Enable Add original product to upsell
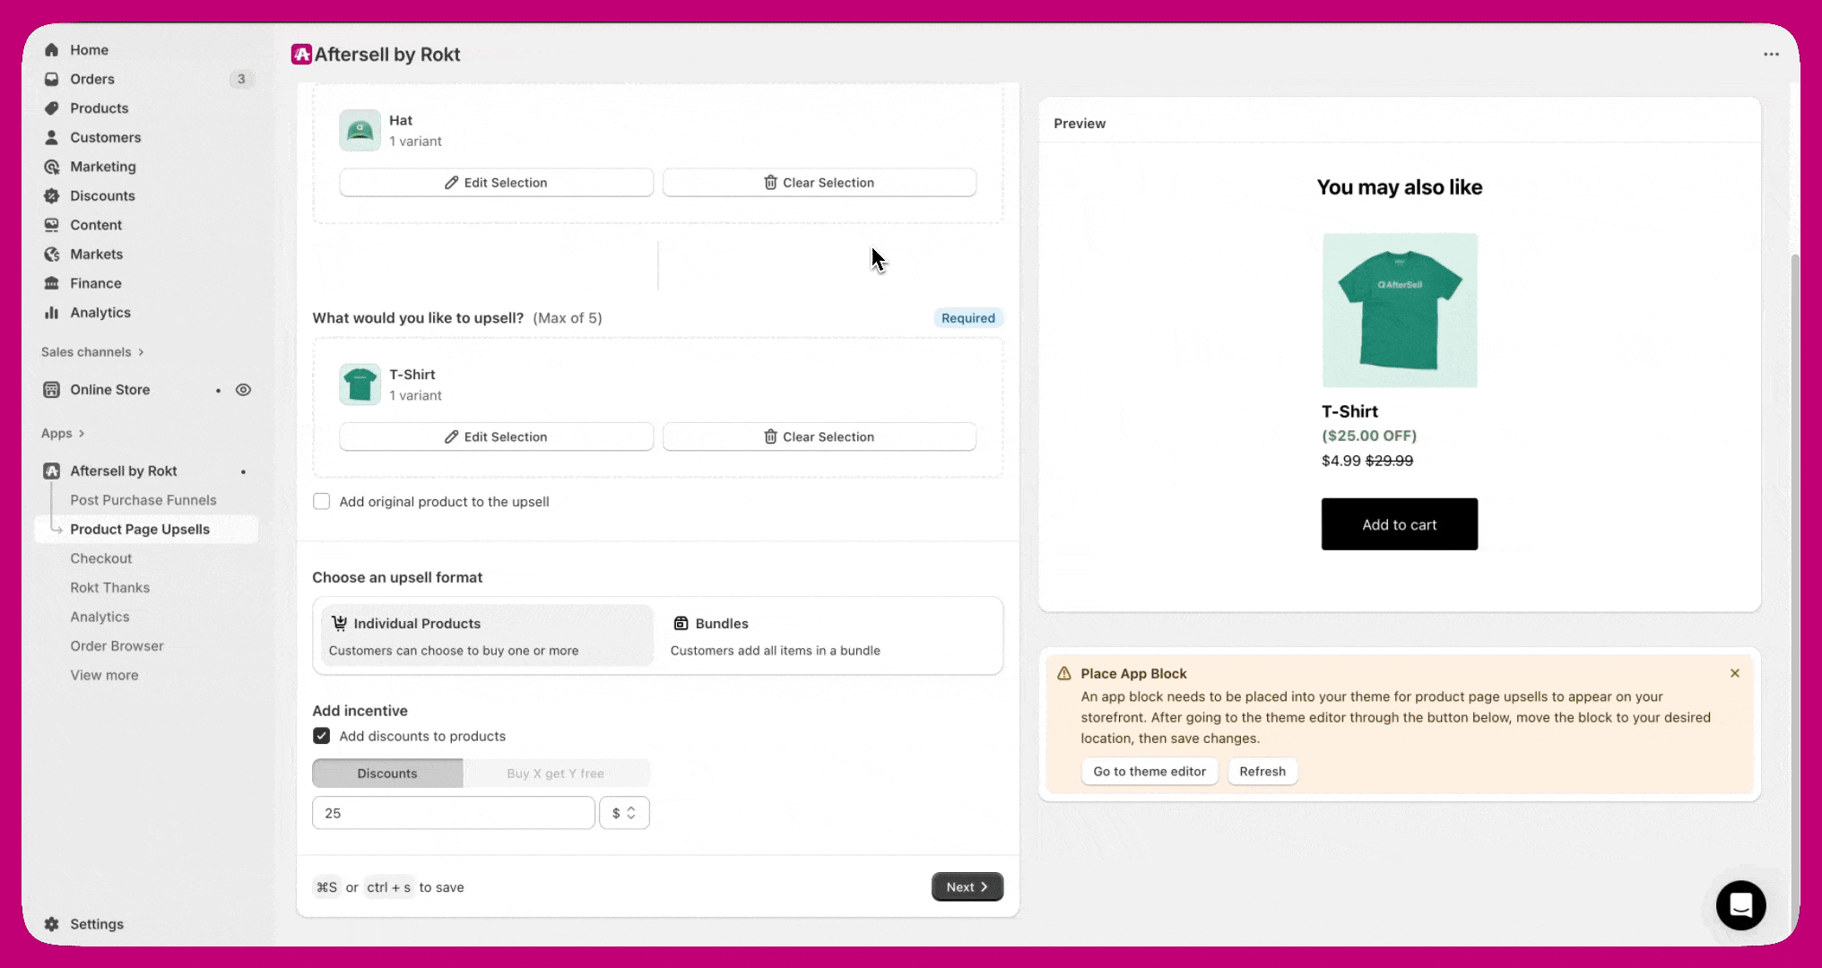The width and height of the screenshot is (1822, 968). click(321, 502)
